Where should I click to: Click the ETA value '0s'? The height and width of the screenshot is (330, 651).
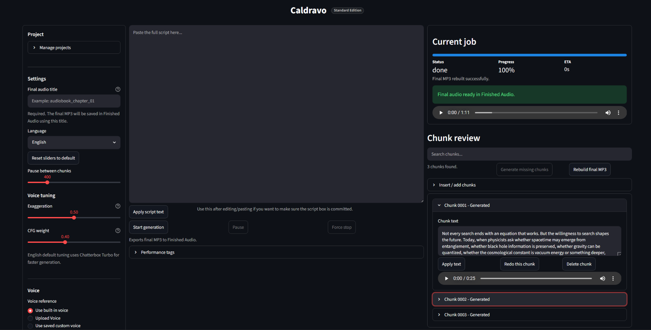point(567,69)
